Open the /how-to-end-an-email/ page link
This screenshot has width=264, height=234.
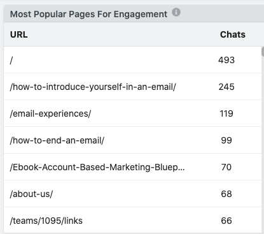click(57, 140)
